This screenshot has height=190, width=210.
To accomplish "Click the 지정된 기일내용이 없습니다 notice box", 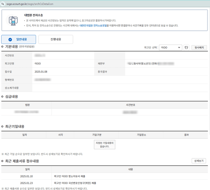I will (104, 145).
